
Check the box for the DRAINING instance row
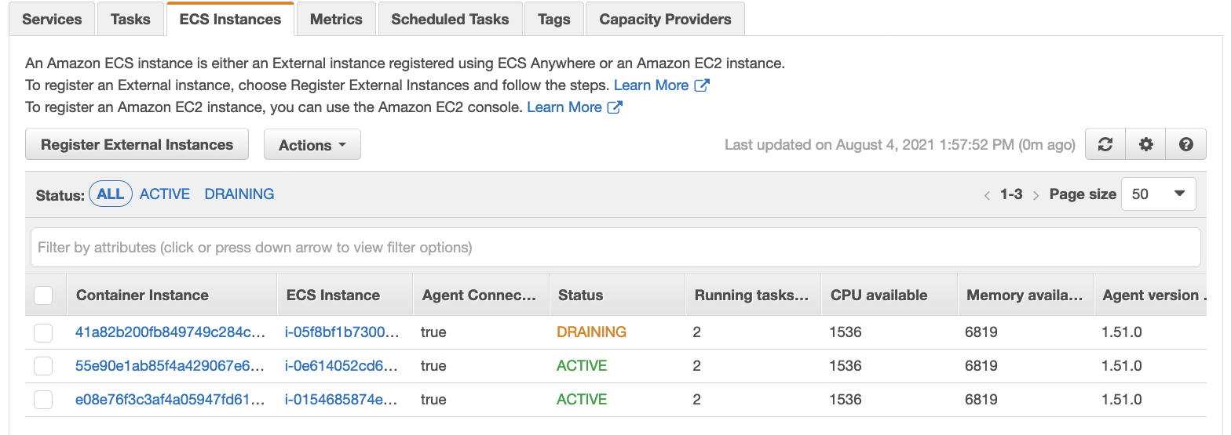click(43, 332)
